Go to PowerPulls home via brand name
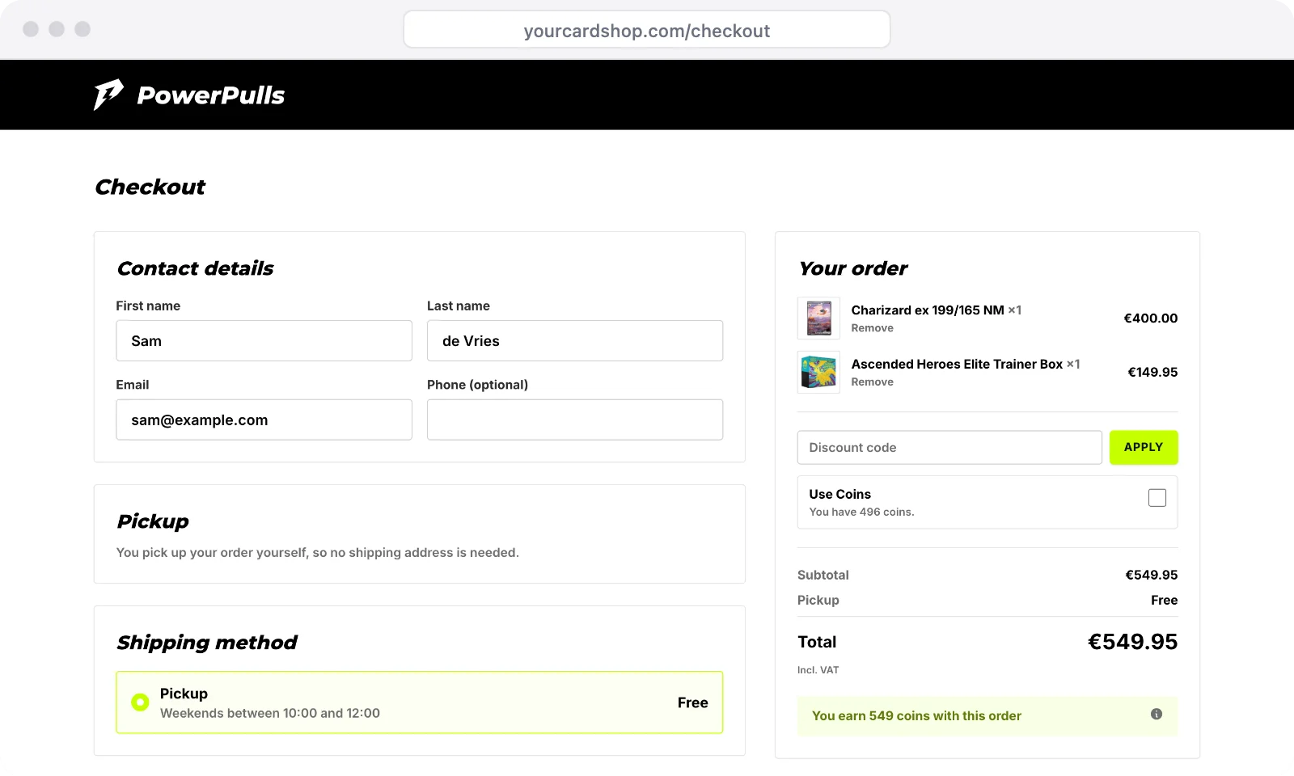1294x776 pixels. [x=211, y=95]
